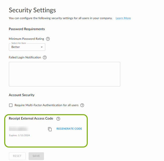The image size is (164, 161).
Task: Copy the receipt external access code
Action: tap(50, 129)
